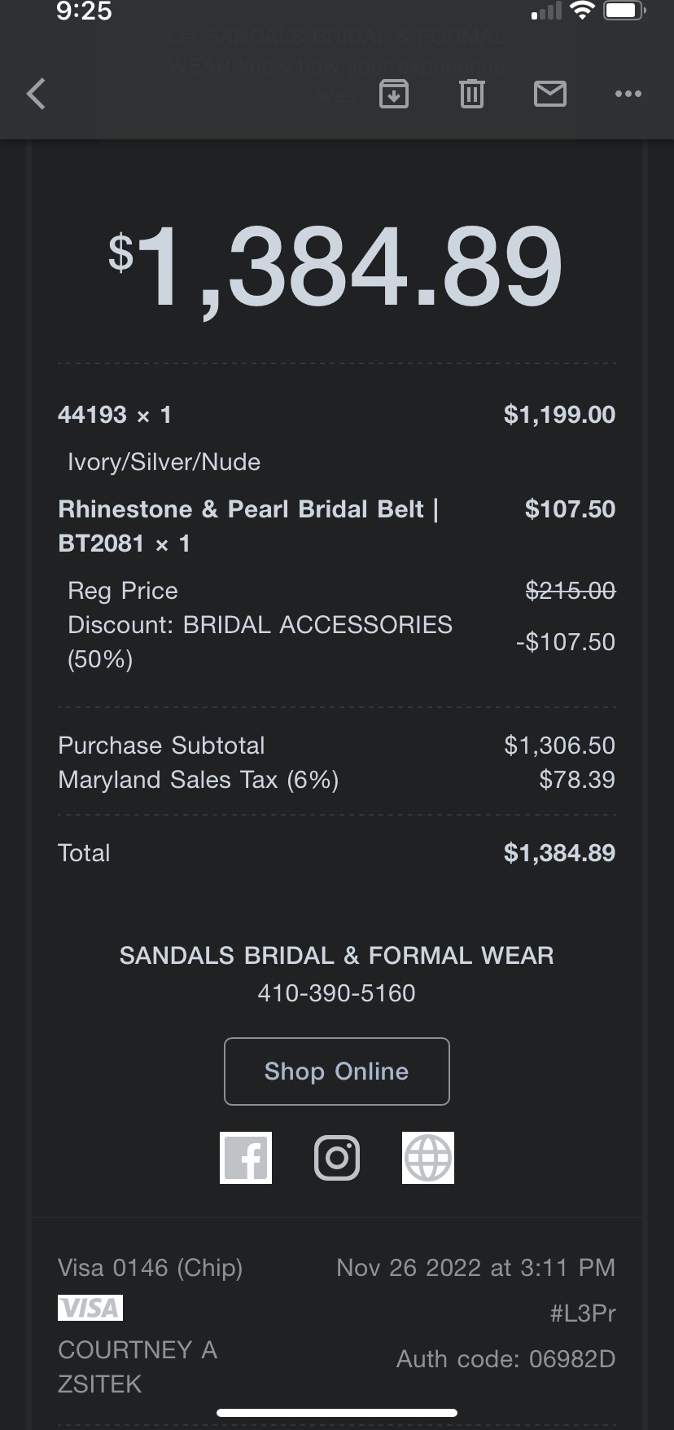Tap the home indicator bar at bottom
This screenshot has width=674, height=1430.
point(337,1413)
